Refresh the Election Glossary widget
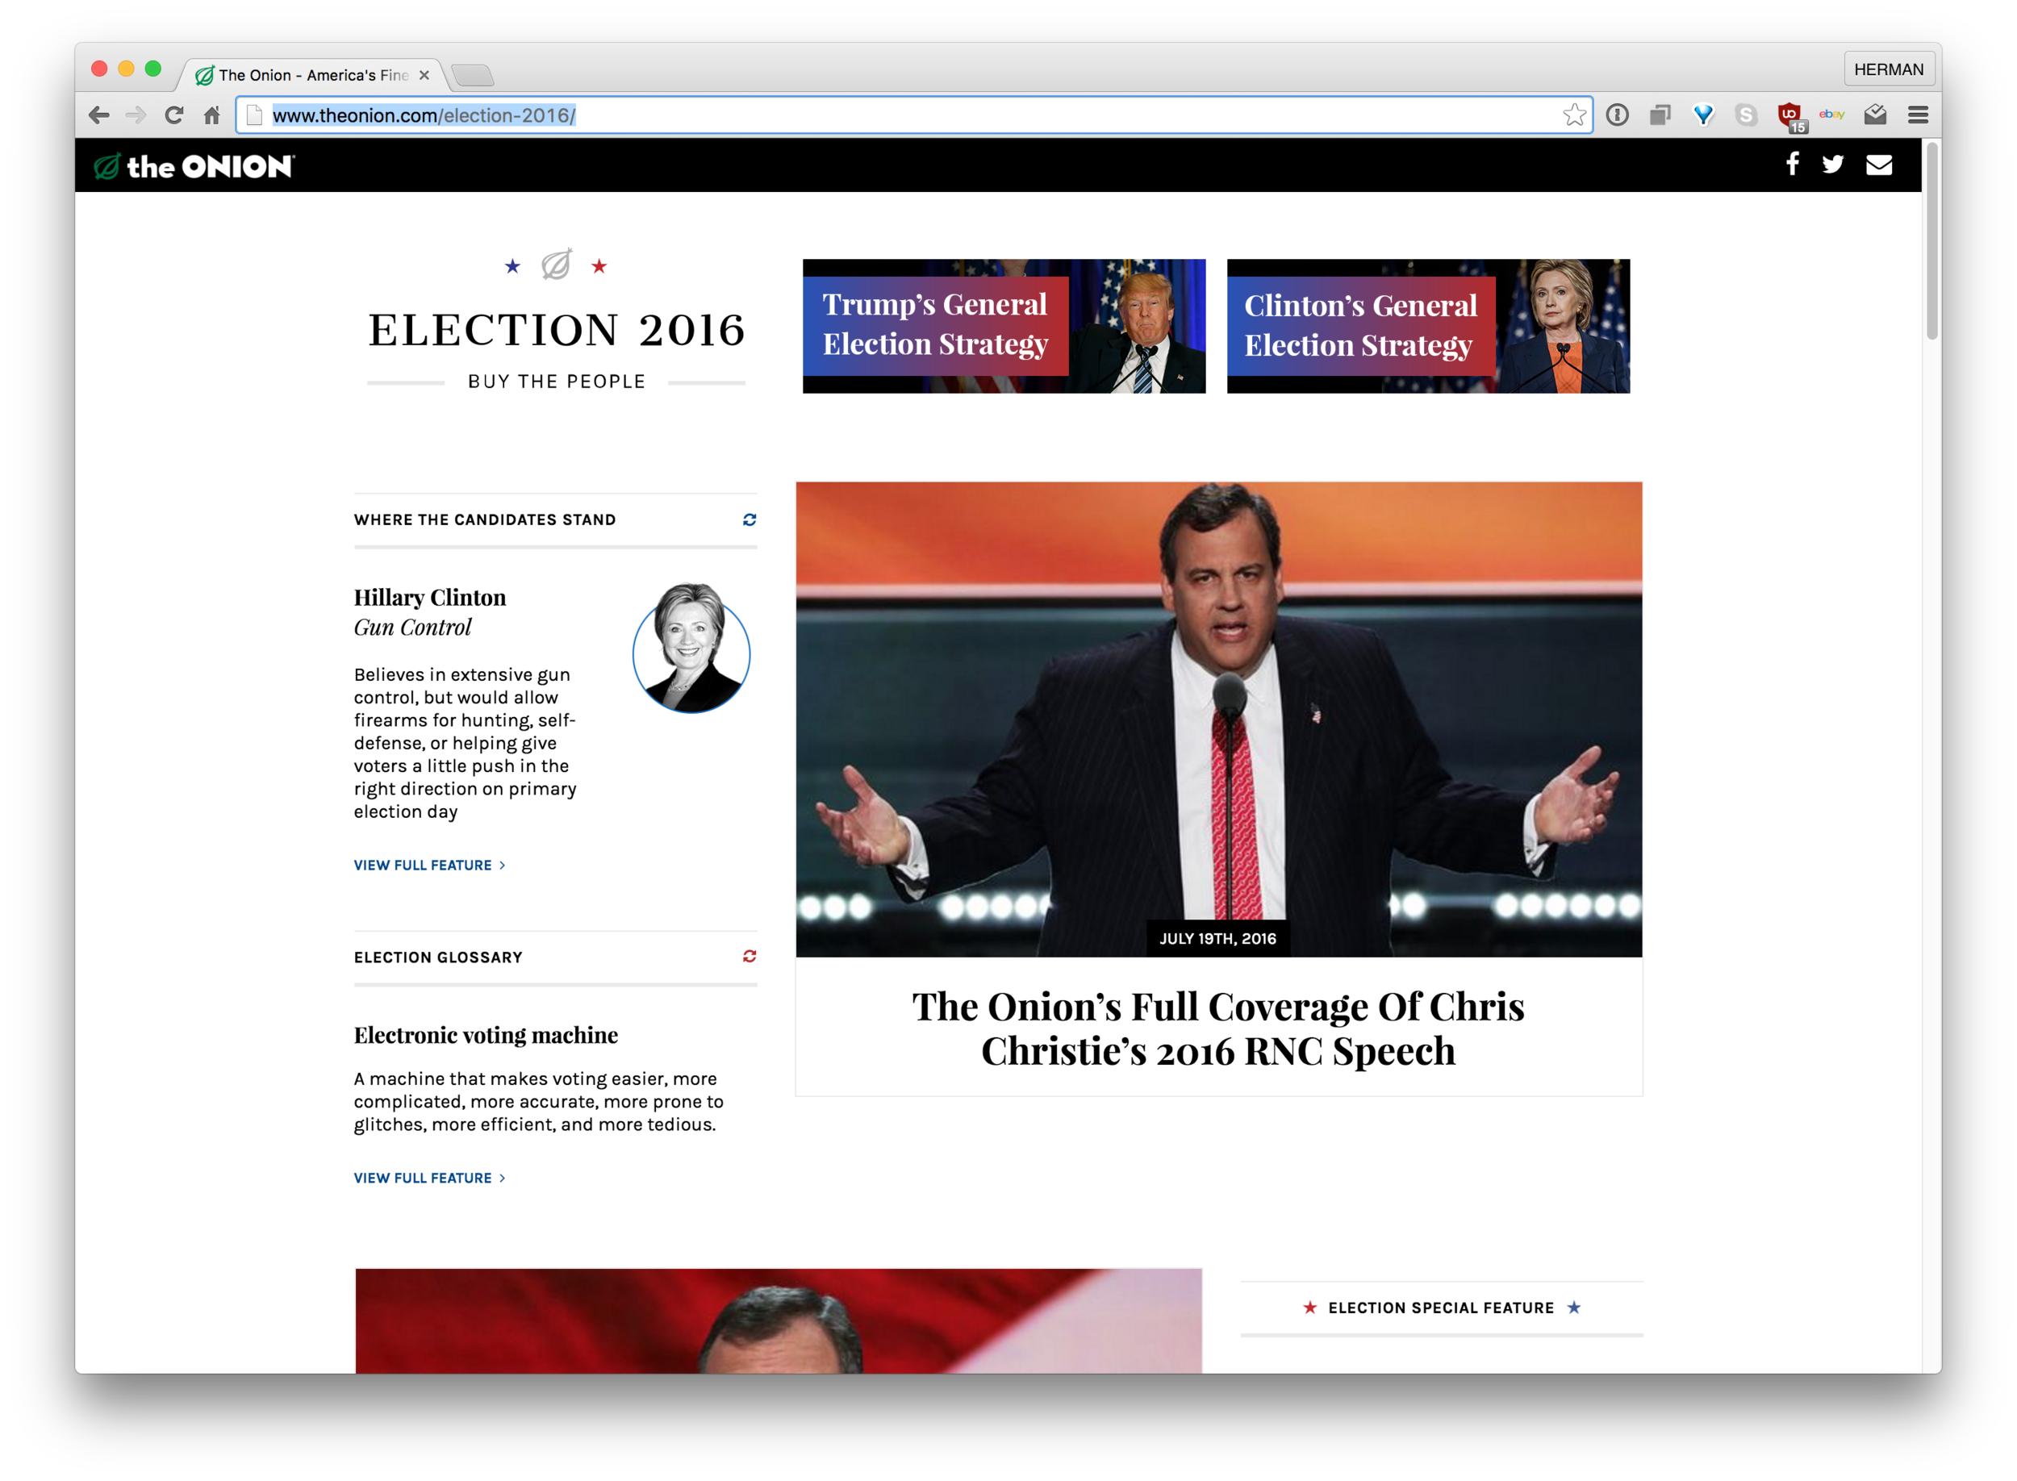The image size is (2017, 1481). pos(750,957)
